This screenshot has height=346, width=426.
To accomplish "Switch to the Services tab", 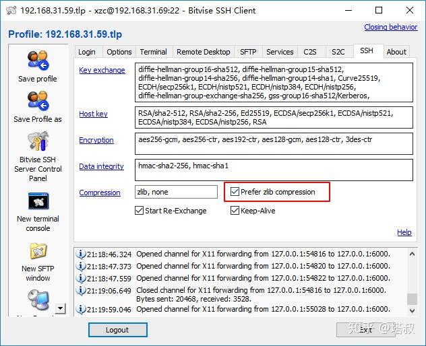I will click(x=280, y=52).
